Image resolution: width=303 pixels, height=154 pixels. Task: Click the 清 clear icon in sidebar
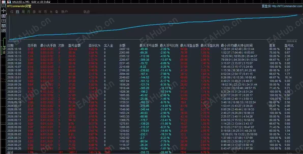pyautogui.click(x=4, y=16)
